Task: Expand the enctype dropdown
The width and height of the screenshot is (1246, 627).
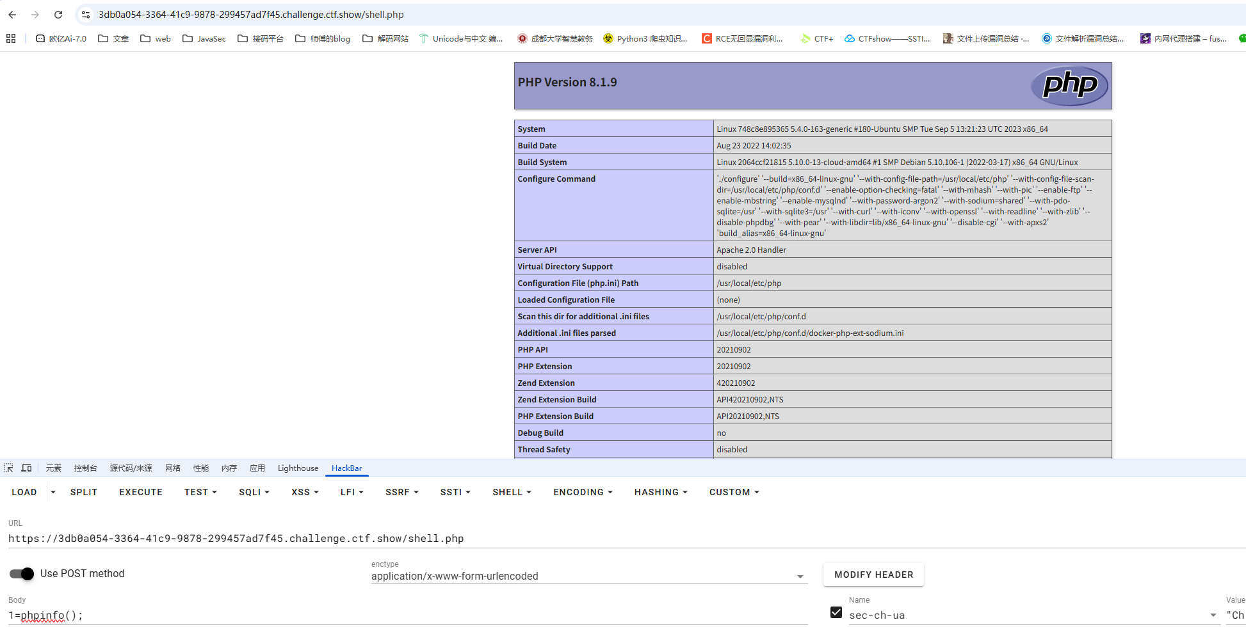Action: pyautogui.click(x=800, y=576)
